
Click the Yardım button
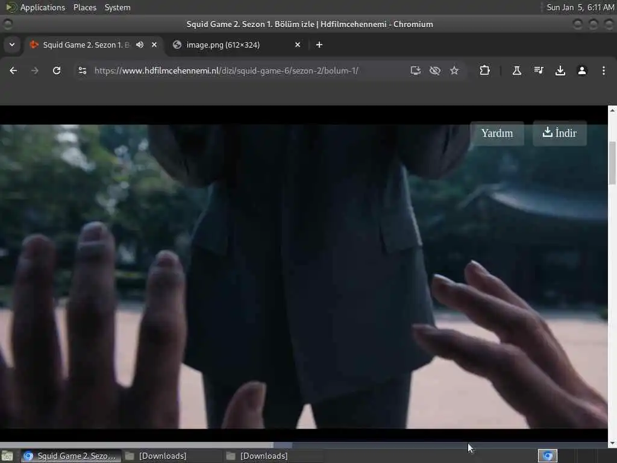(497, 133)
